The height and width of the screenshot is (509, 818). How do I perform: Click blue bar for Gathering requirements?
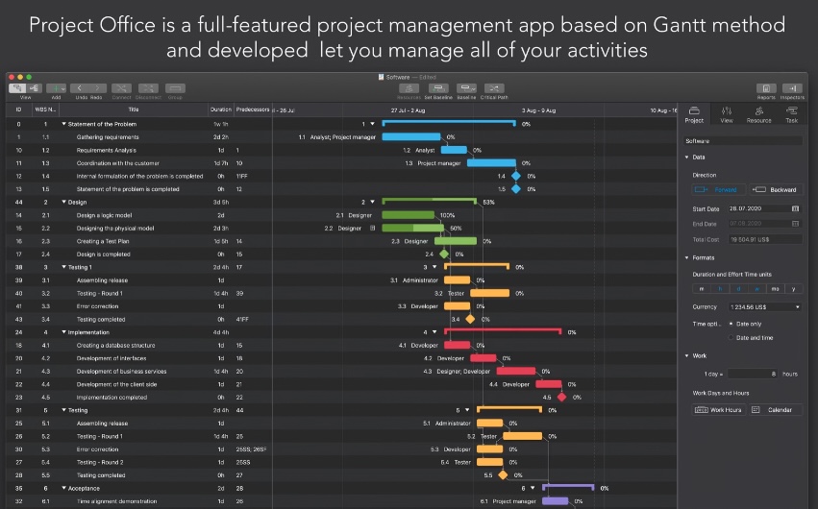click(x=411, y=137)
